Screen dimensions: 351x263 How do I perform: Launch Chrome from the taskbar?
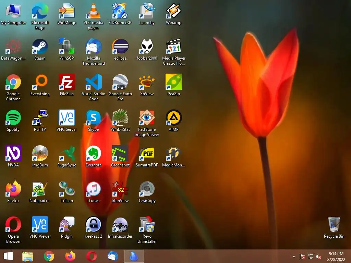pyautogui.click(x=49, y=256)
